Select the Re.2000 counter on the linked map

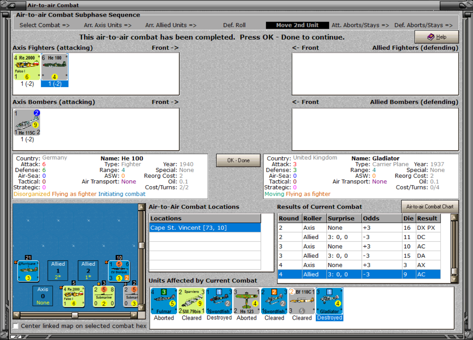point(74,297)
